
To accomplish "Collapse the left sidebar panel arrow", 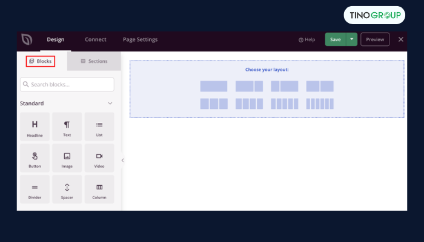I will point(122,160).
